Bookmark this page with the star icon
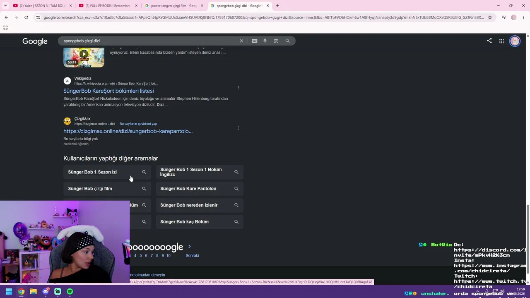The width and height of the screenshot is (530, 298). tap(490, 17)
